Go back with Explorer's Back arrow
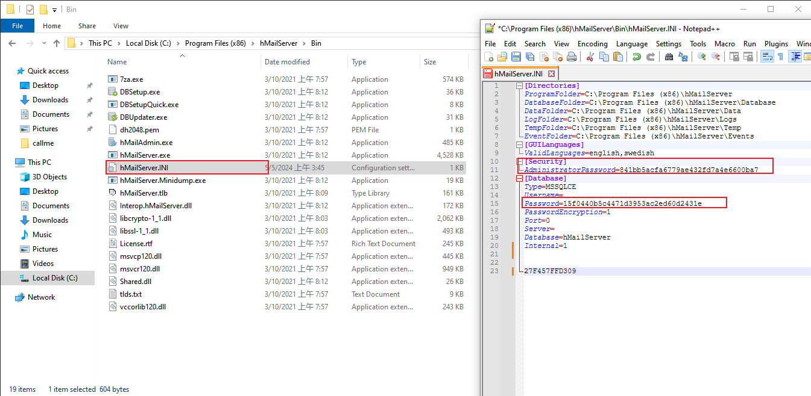 click(x=13, y=43)
